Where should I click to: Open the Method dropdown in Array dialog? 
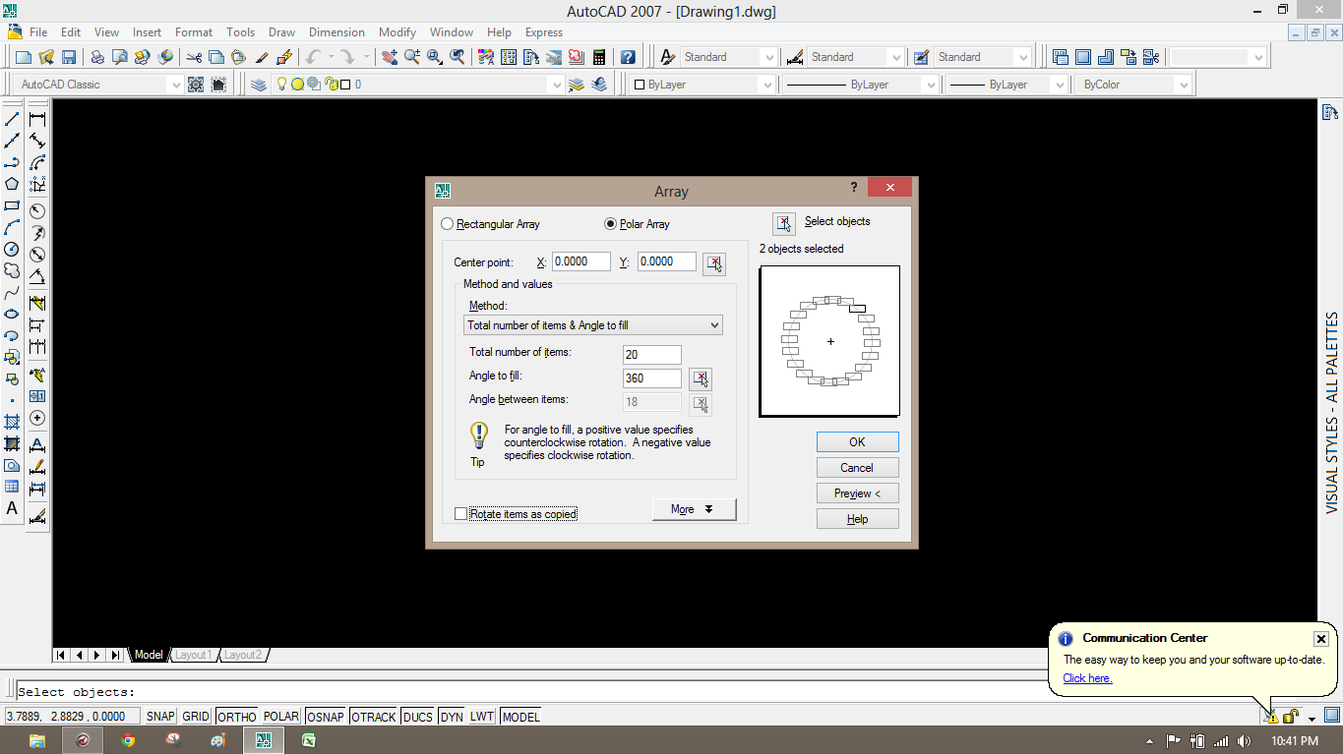(593, 325)
